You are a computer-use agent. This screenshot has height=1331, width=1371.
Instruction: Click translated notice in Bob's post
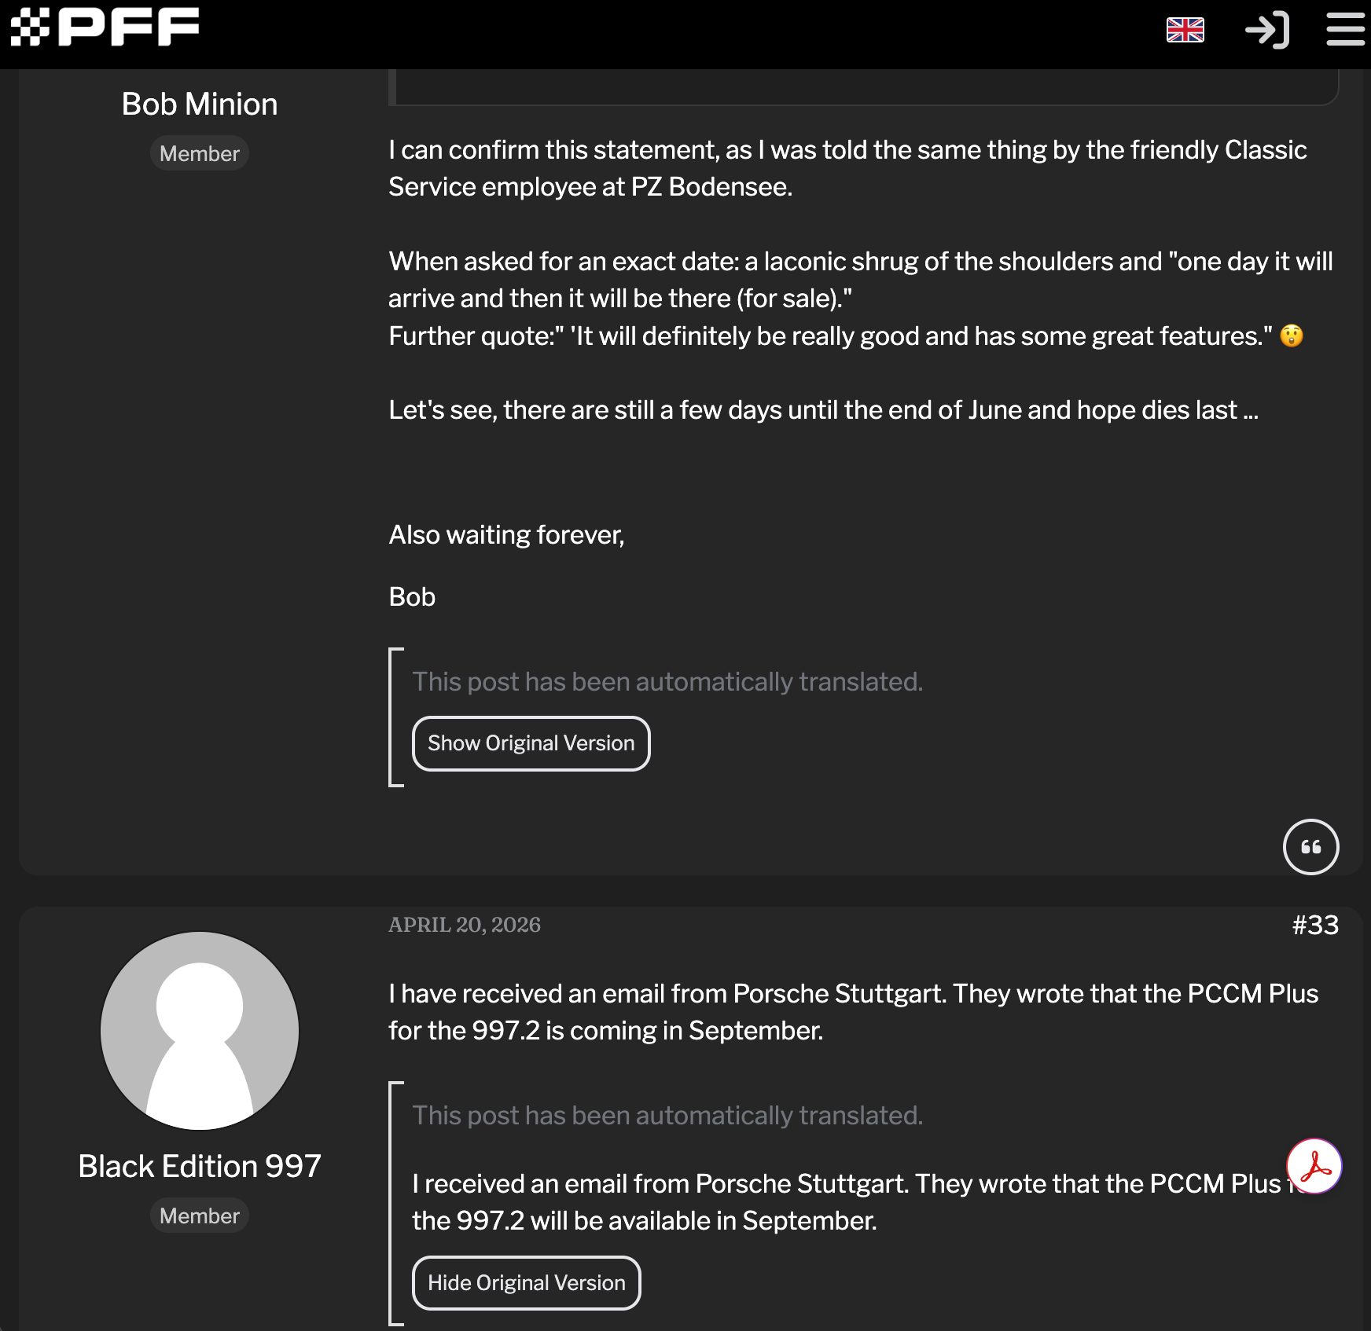(x=667, y=681)
